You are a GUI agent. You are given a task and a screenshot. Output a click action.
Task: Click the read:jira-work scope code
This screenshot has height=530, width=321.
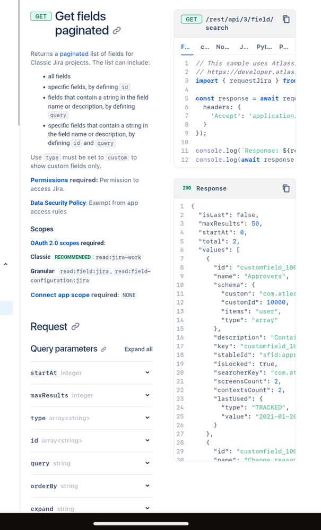click(118, 257)
